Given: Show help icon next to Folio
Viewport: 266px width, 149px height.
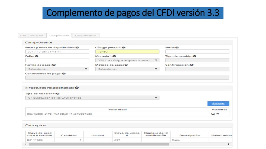Looking at the screenshot, I should tap(37, 56).
